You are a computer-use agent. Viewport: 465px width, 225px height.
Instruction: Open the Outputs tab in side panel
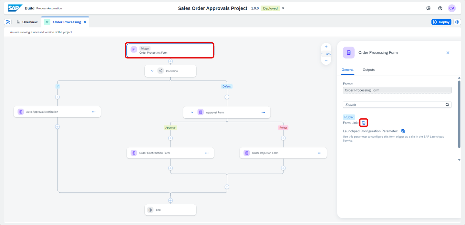click(368, 70)
